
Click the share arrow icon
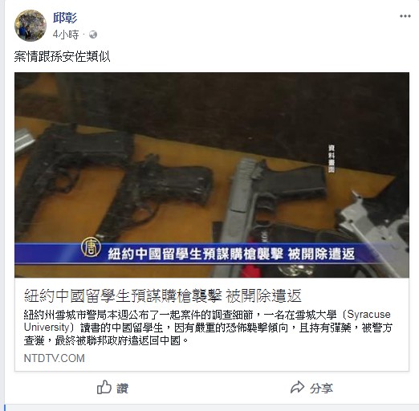coord(297,387)
